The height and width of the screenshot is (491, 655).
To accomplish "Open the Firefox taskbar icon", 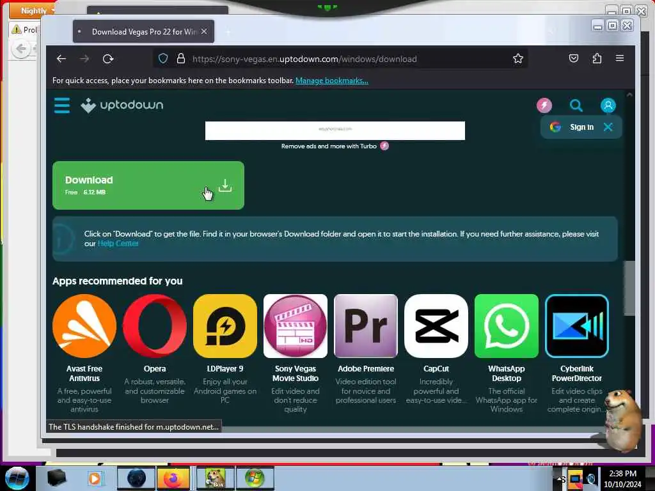I will click(174, 478).
